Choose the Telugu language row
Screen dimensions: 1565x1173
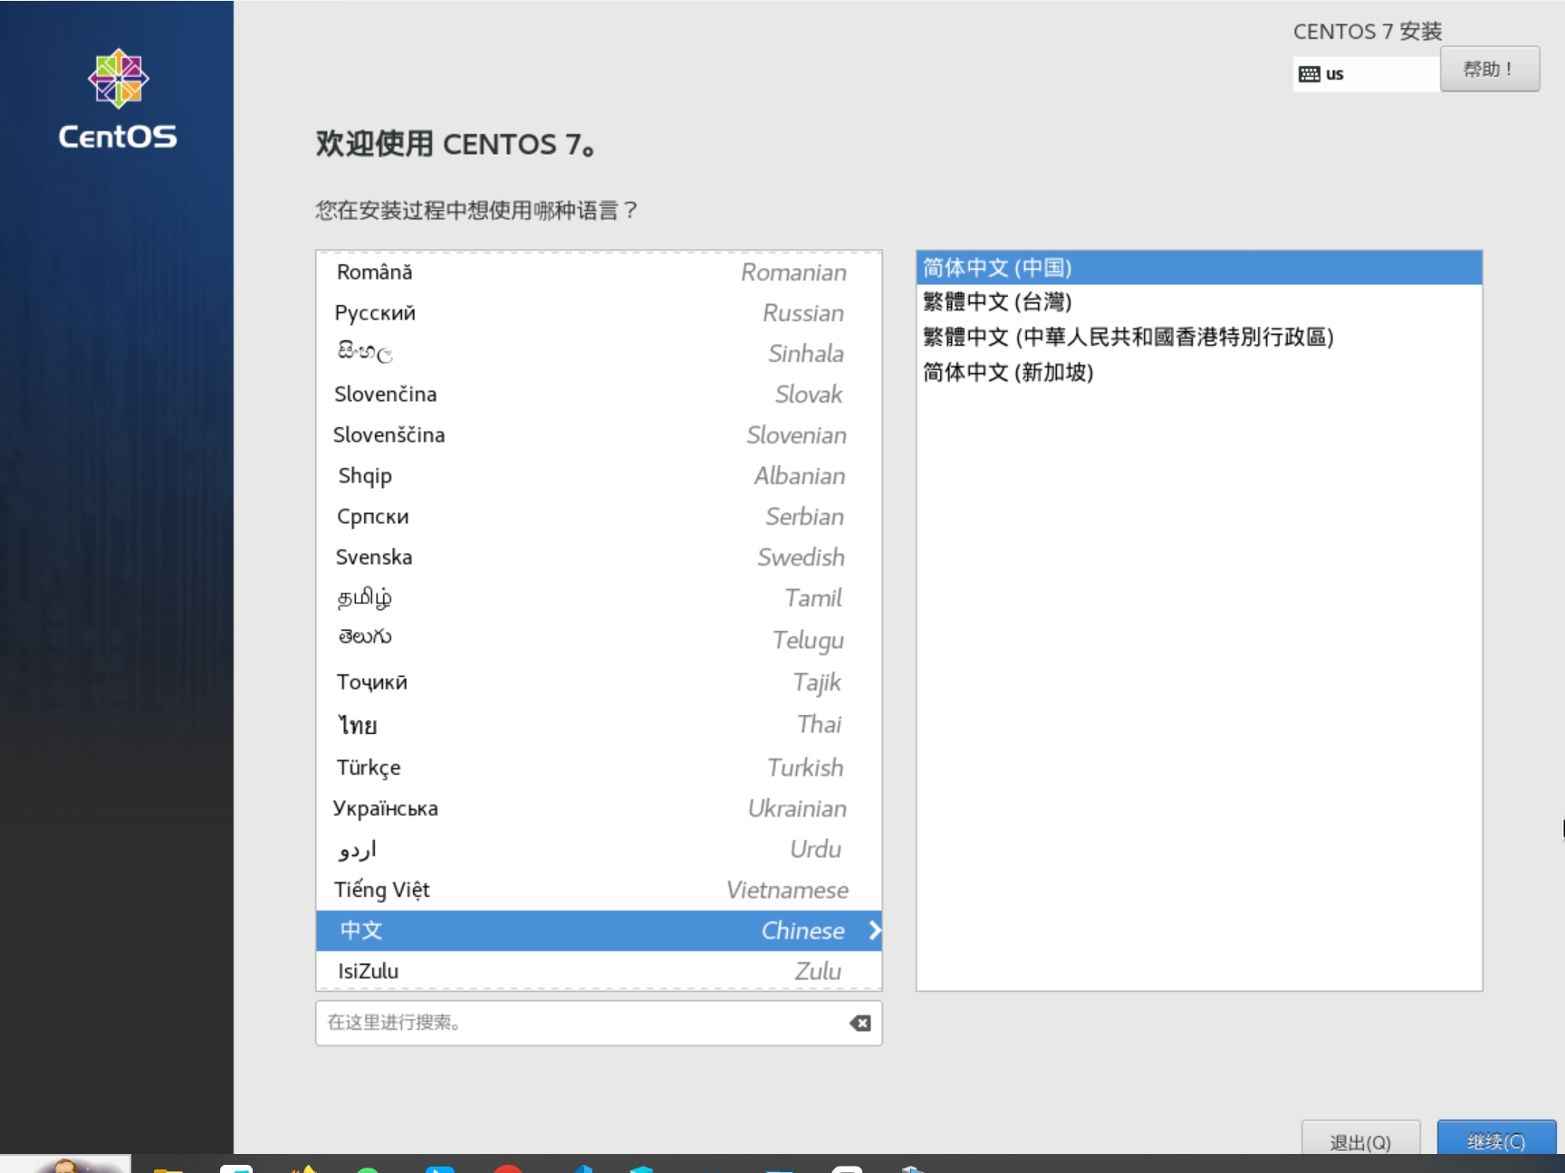[599, 640]
